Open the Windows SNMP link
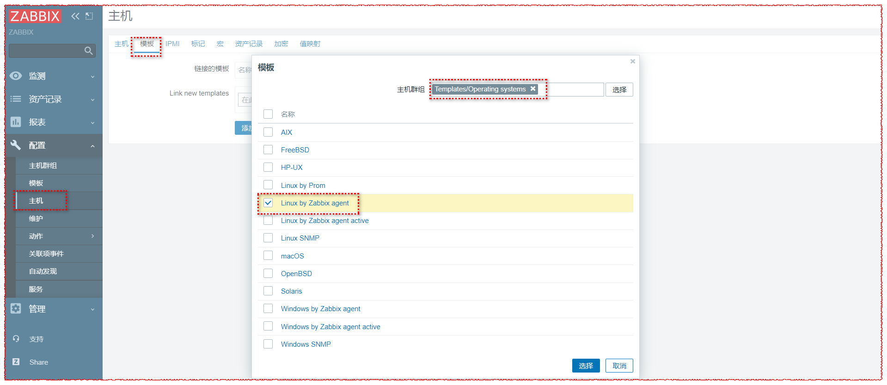The image size is (887, 385). click(x=306, y=344)
